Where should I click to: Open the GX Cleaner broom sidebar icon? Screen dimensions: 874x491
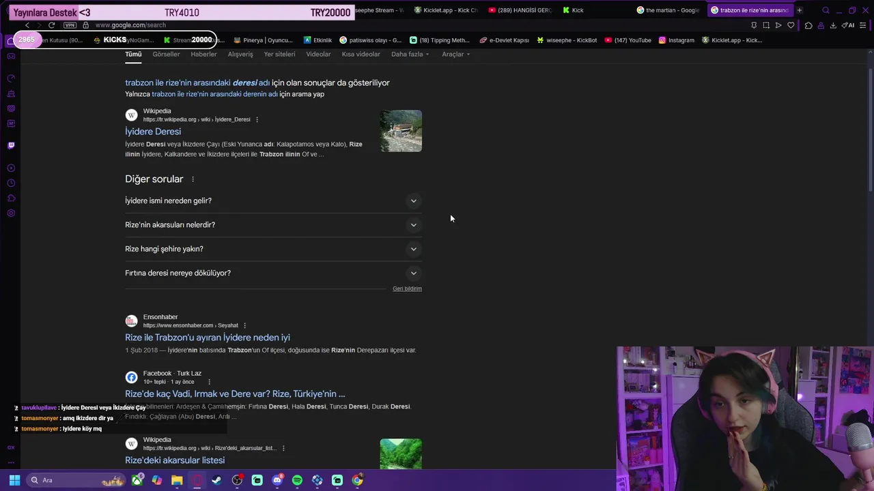[11, 93]
